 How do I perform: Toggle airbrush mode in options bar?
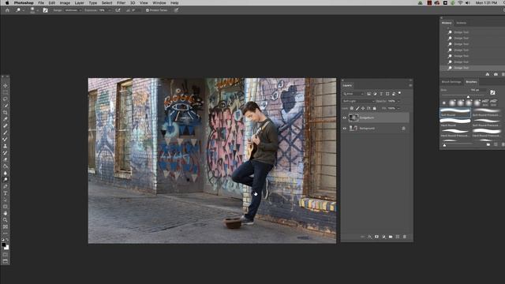coord(118,10)
